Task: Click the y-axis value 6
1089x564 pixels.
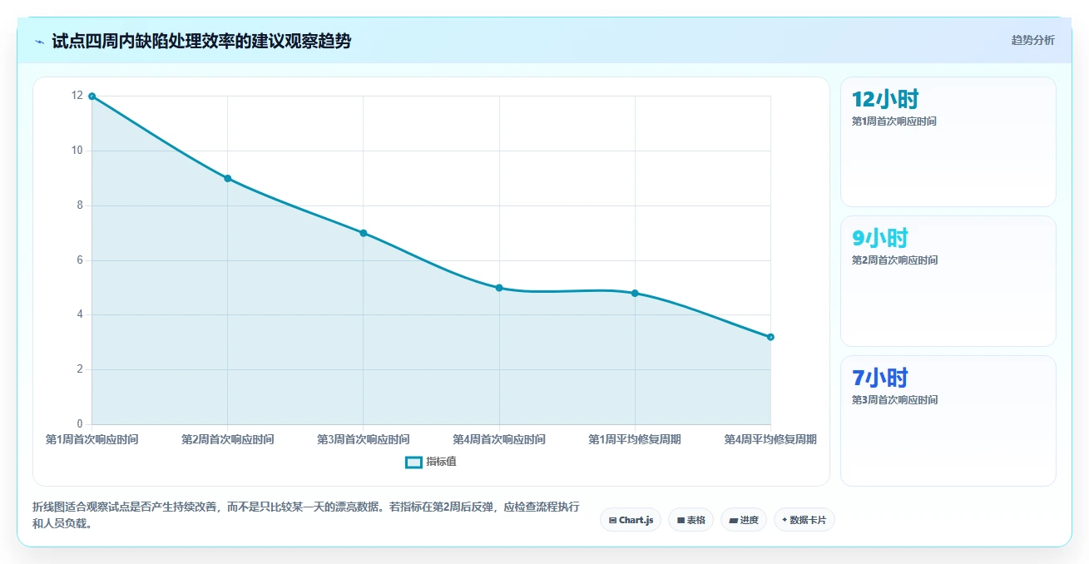Action: pos(80,260)
